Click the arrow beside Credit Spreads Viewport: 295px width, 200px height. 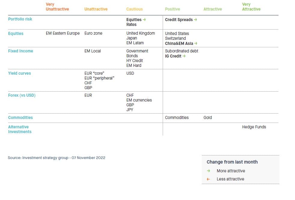(x=195, y=20)
